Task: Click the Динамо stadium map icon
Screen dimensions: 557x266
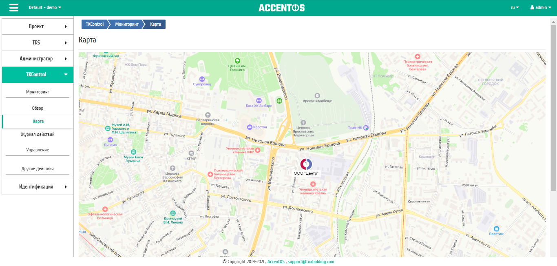Action: click(105, 140)
